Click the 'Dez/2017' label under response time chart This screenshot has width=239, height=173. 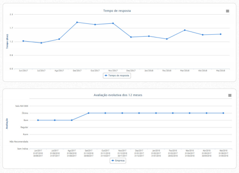[x=131, y=70]
